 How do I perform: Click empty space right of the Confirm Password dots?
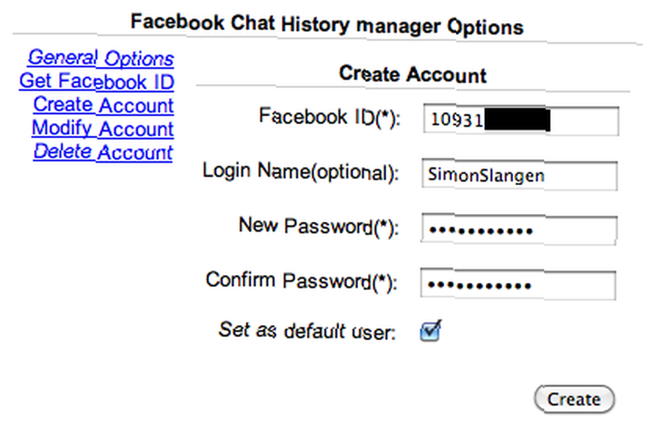pos(574,285)
